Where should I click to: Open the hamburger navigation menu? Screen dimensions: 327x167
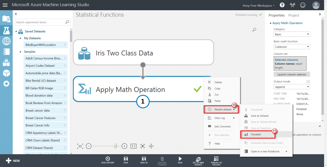[5, 5]
